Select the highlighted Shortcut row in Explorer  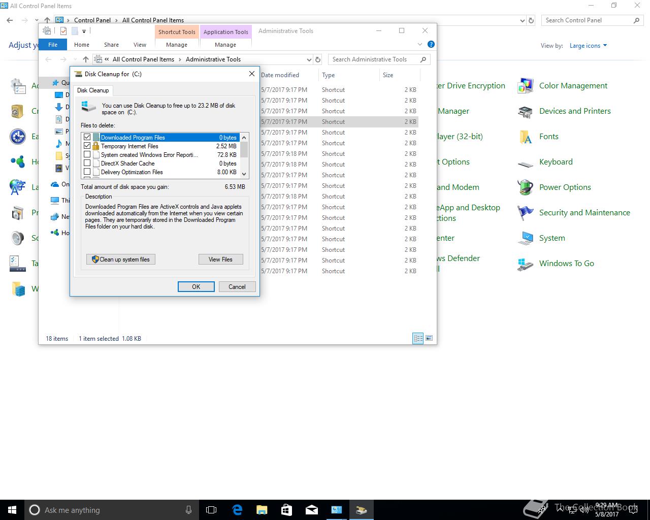click(x=339, y=122)
